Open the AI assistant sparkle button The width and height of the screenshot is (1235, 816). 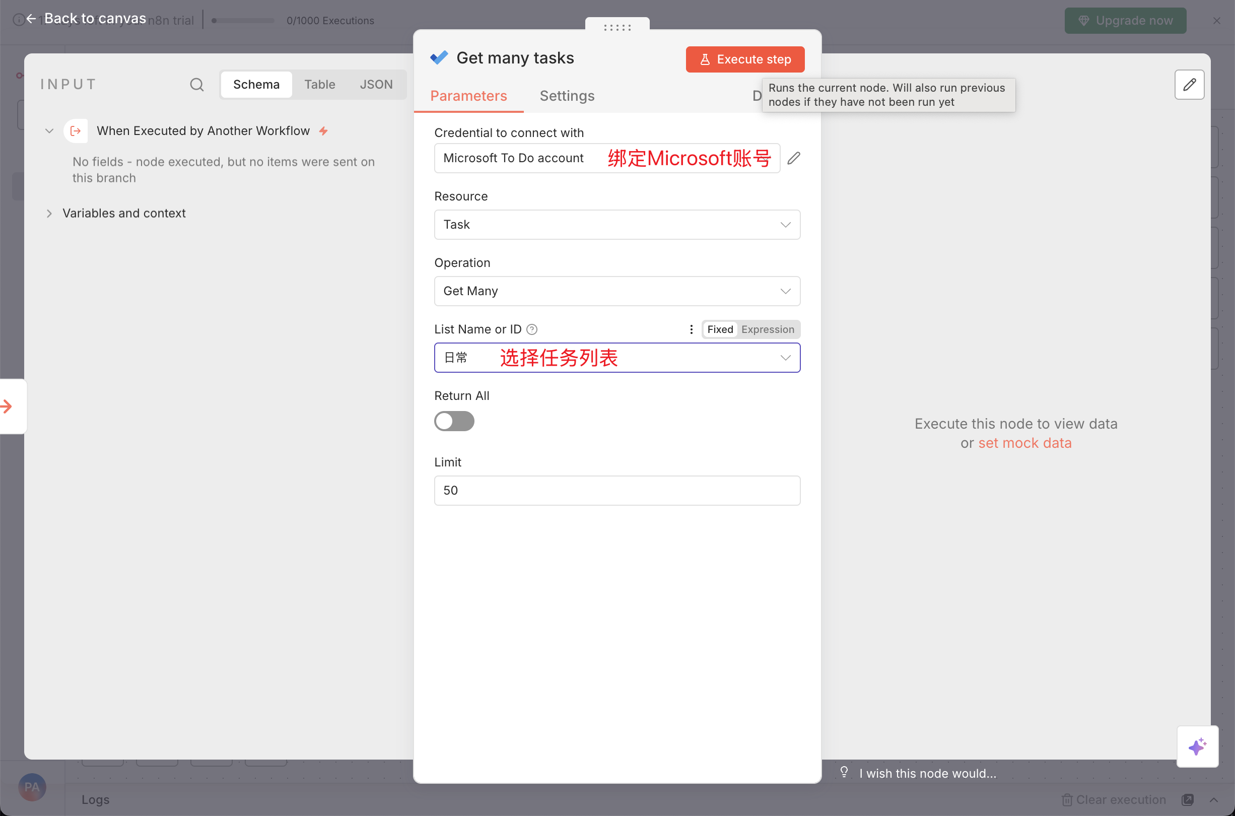1197,746
